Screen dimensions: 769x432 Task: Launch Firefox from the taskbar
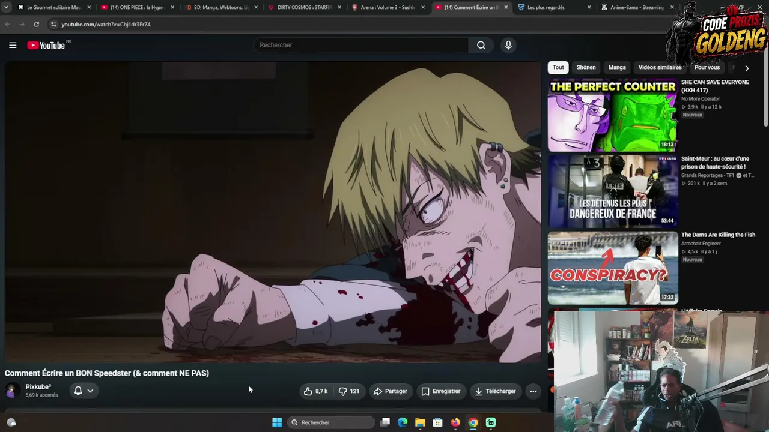(455, 422)
